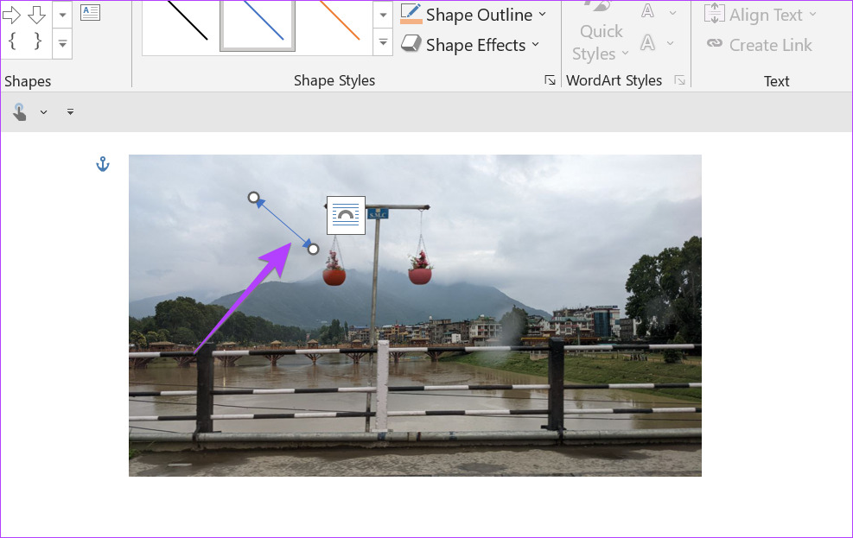The image size is (853, 538).
Task: Open the Touch/Mouse Mode dropdown chevron
Action: 43,112
